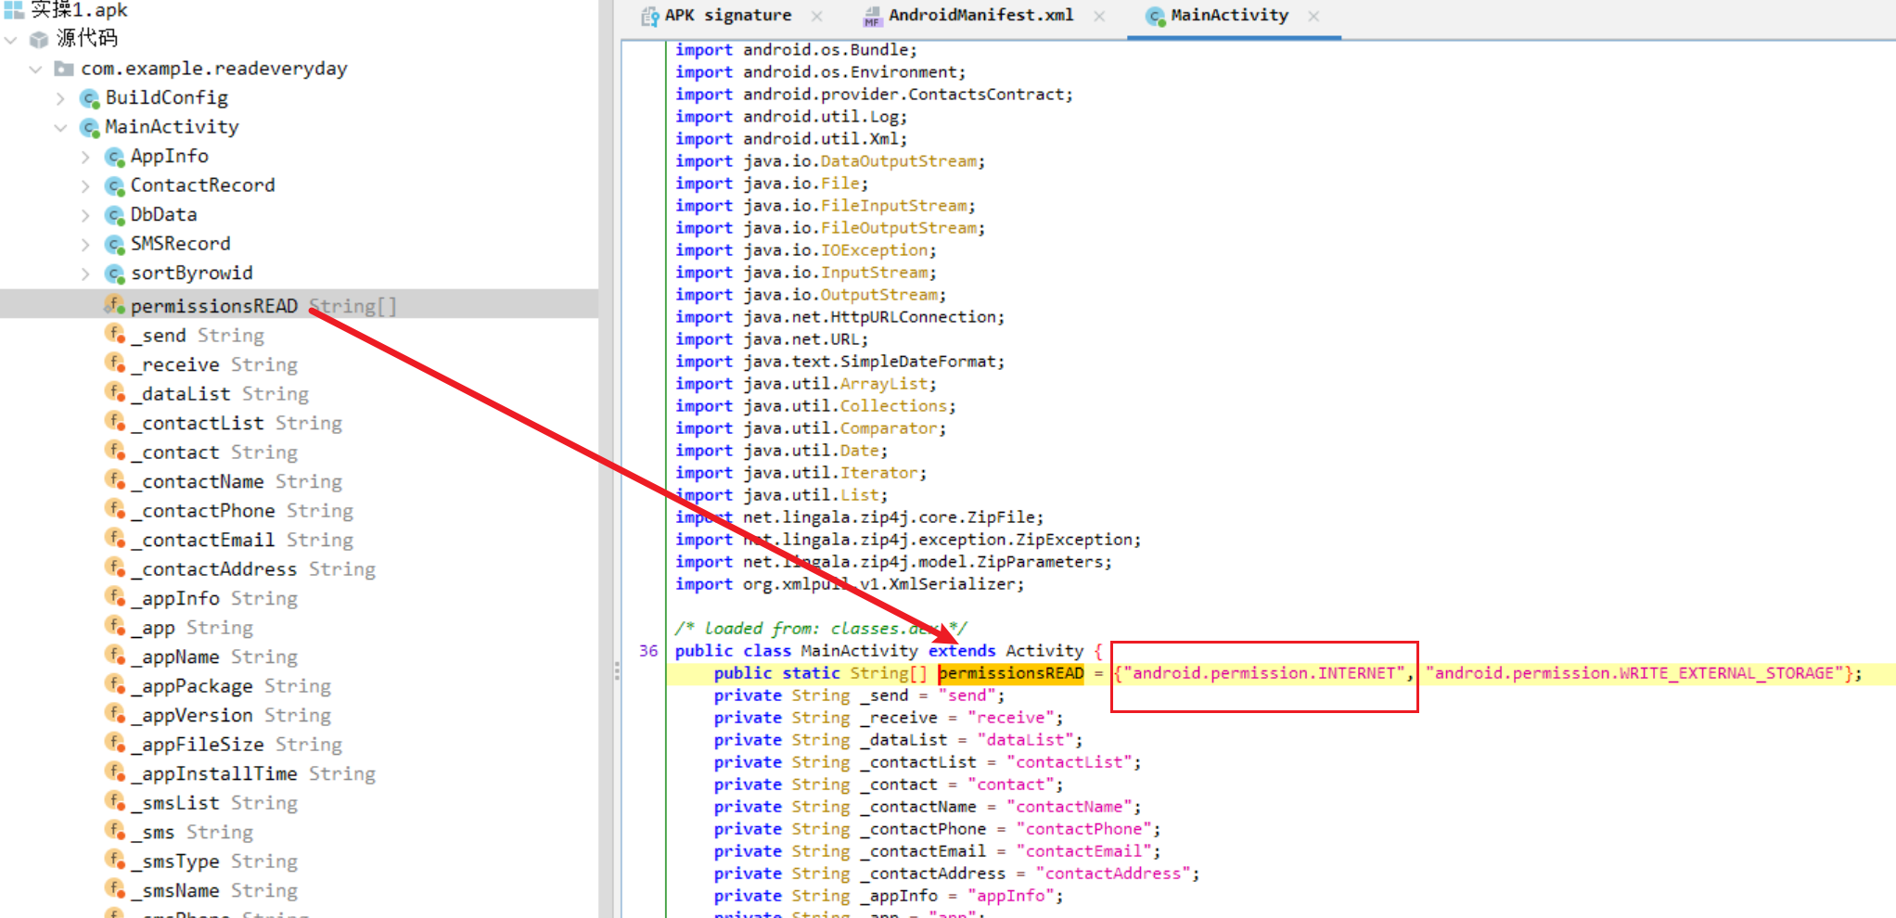
Task: Expand the ContactRecord inner class node
Action: point(85,185)
